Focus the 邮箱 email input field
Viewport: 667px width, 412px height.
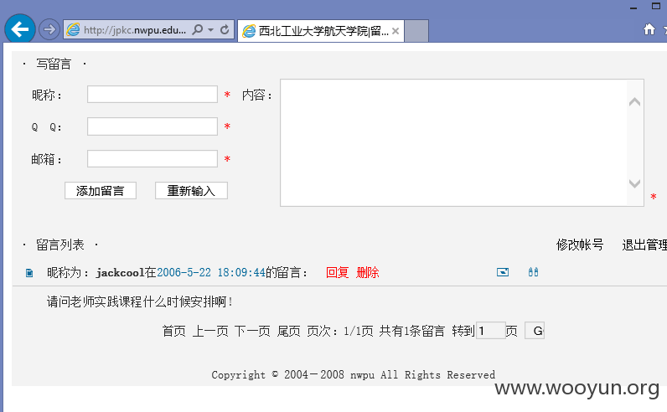(153, 158)
